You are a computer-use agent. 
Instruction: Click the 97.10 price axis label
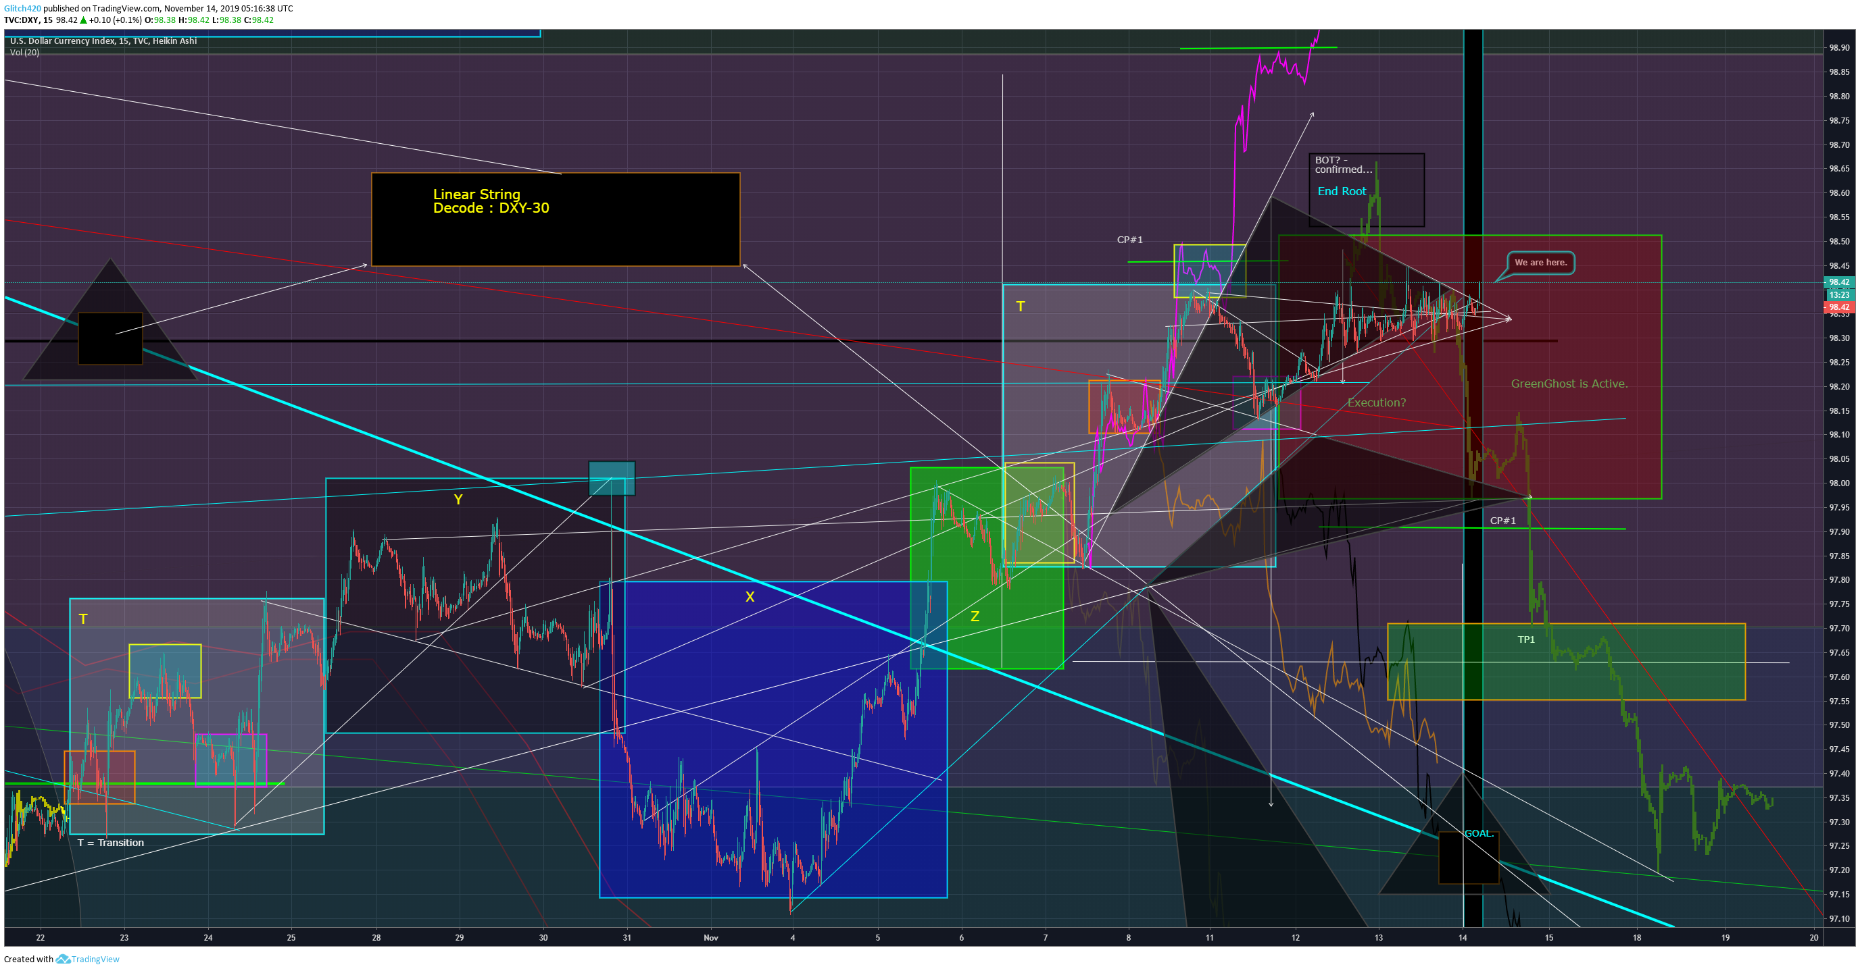coord(1839,919)
